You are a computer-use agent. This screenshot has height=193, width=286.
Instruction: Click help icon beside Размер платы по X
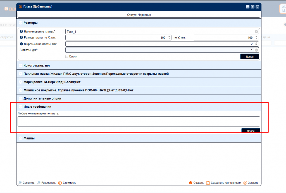(x=22, y=38)
